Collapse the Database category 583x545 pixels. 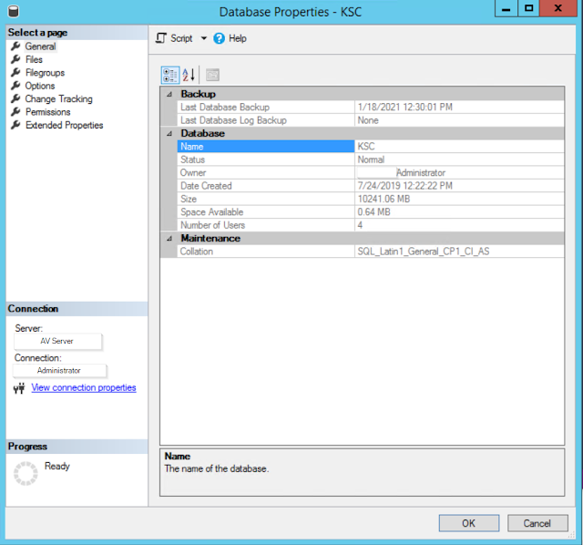[169, 134]
